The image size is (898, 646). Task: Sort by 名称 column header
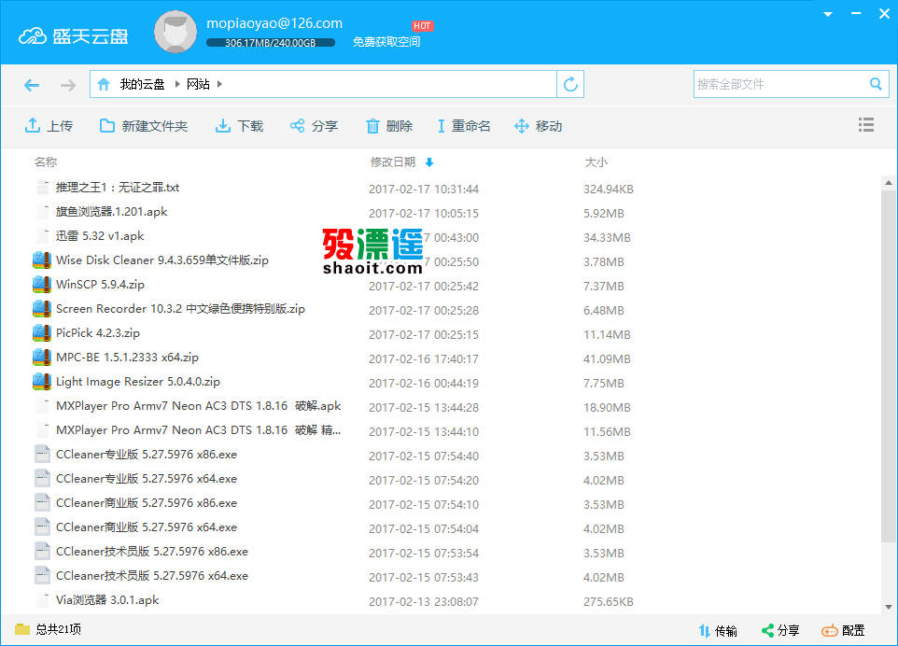46,162
